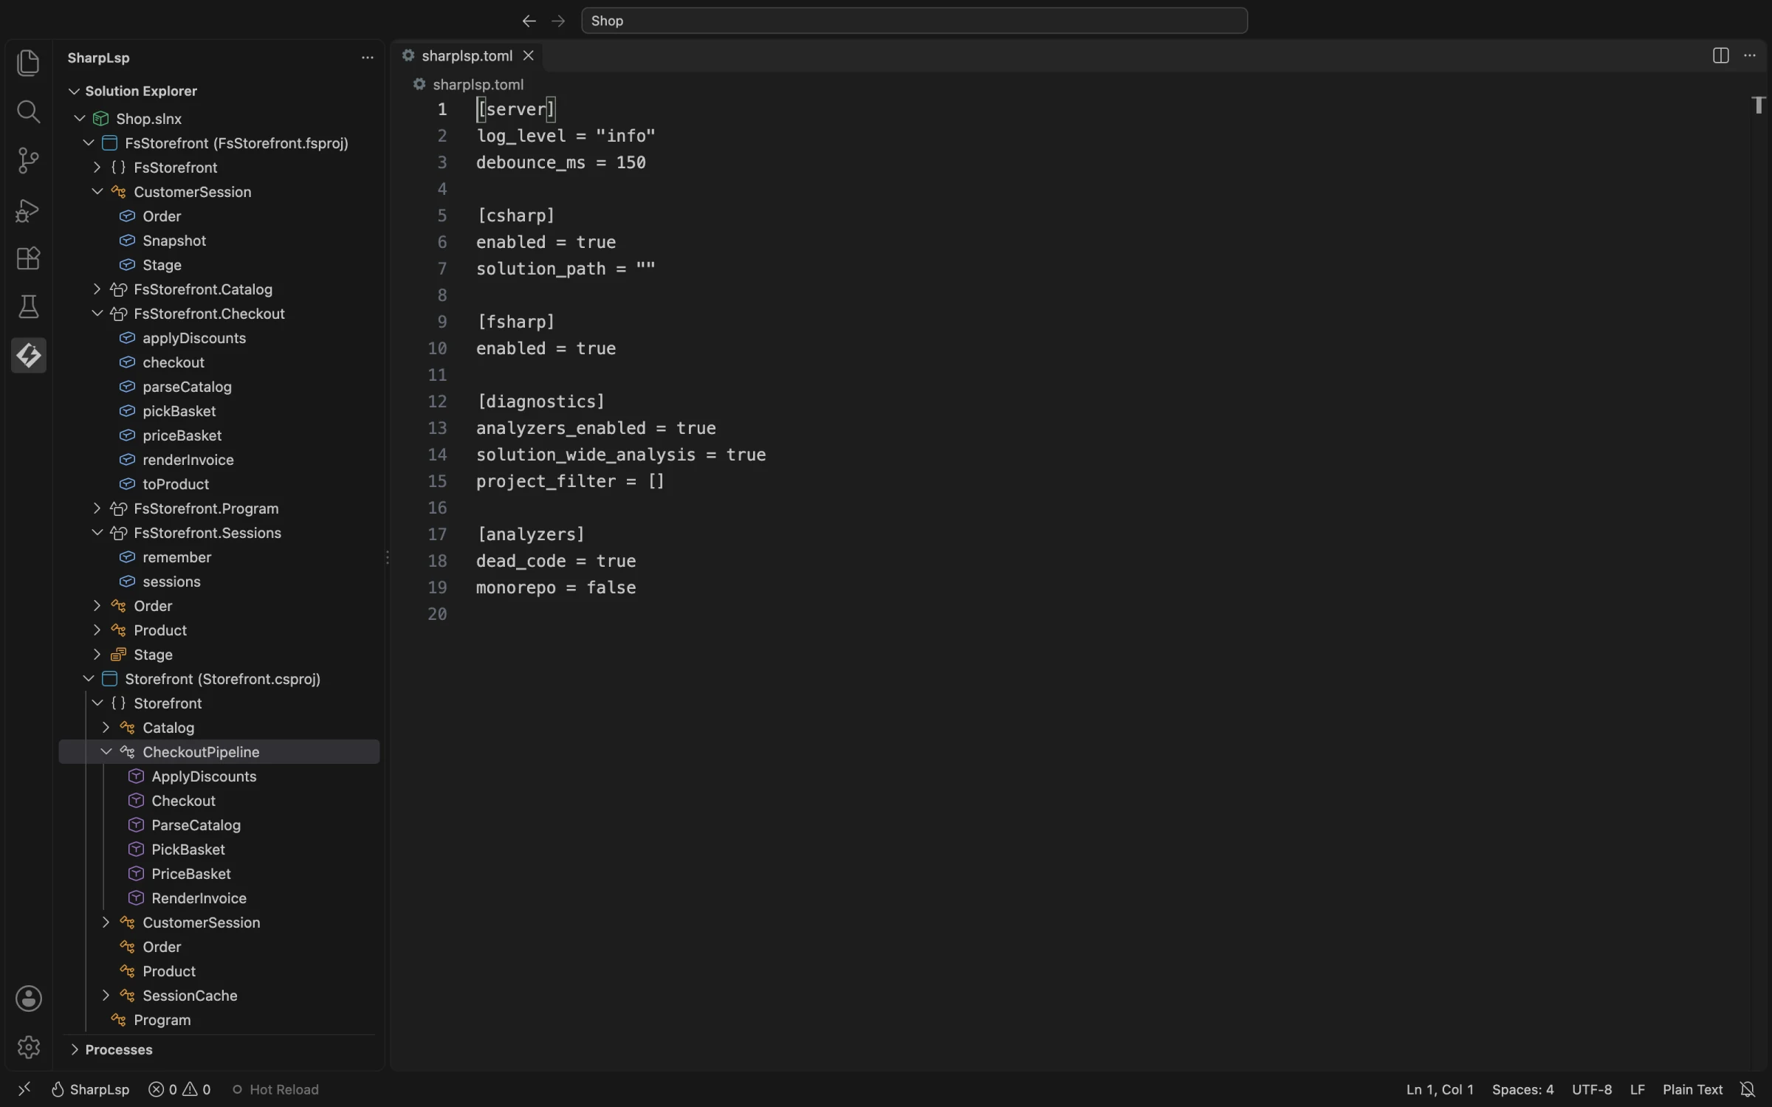The image size is (1772, 1107).
Task: Open the Search view icon
Action: pos(28,111)
